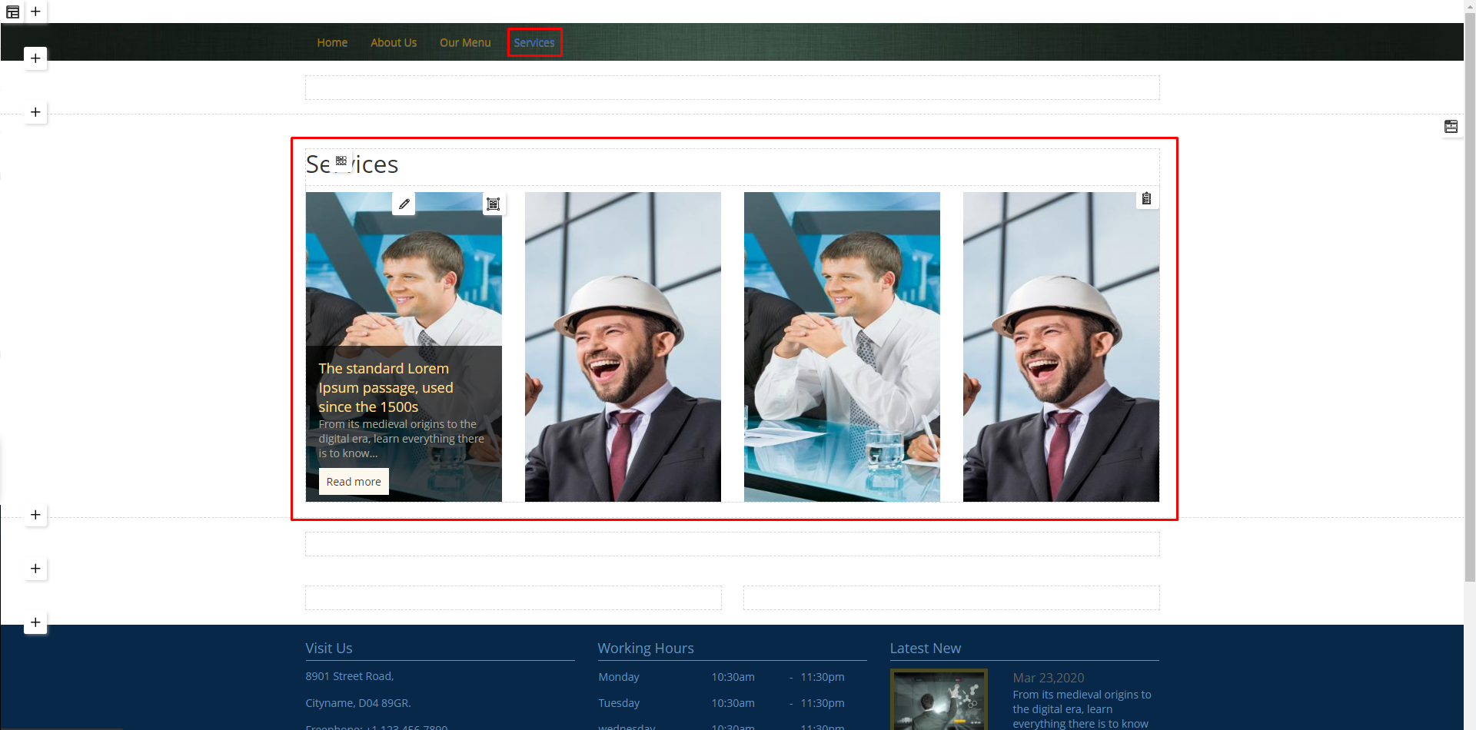The width and height of the screenshot is (1476, 730).
Task: Click the plus button directly above the dark footer
Action: coord(35,622)
